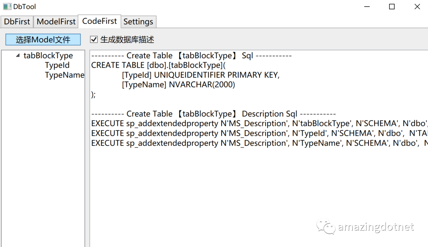Switch to the DbFirst tab

(x=17, y=22)
